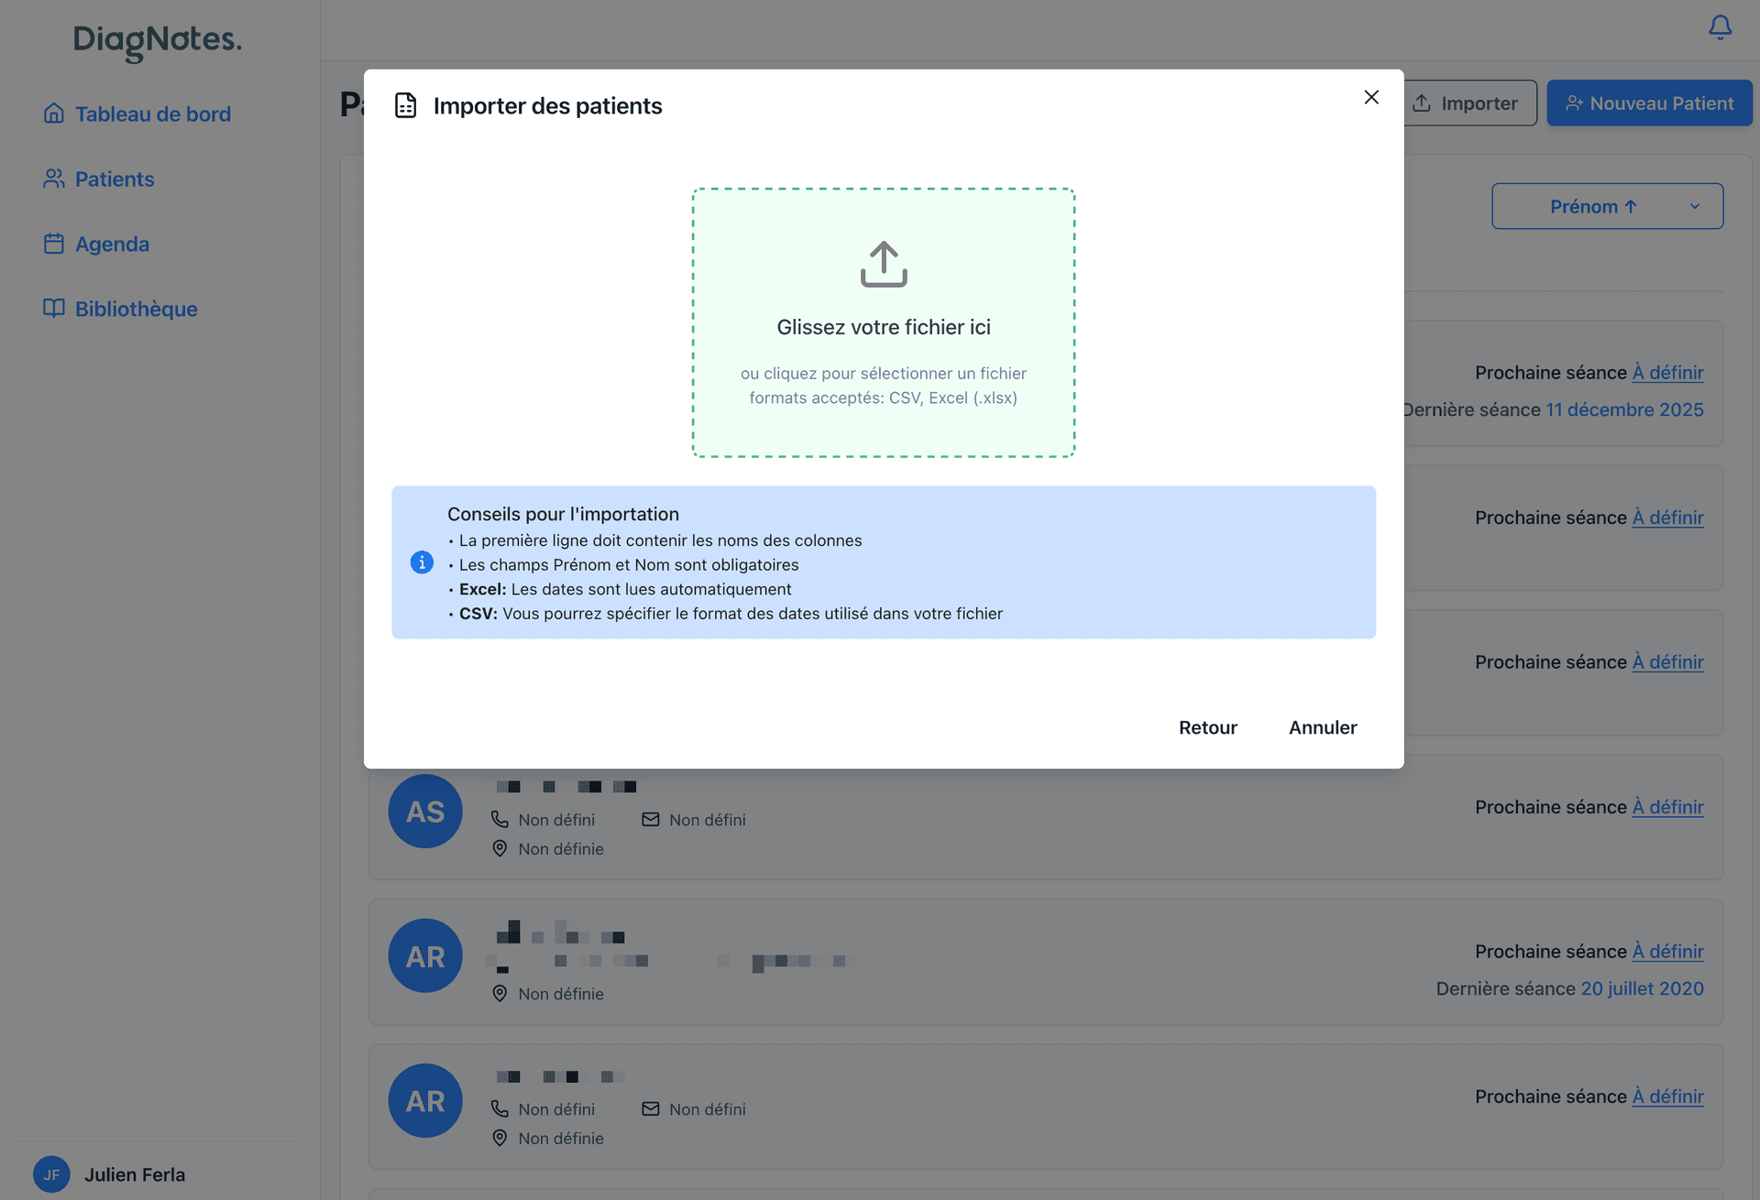Open Bibliothèque via the book icon
This screenshot has width=1760, height=1200.
[53, 309]
